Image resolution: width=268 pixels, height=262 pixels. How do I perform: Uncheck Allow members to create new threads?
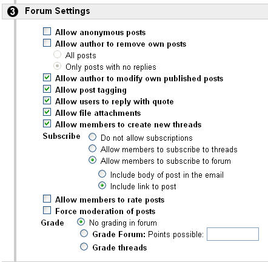point(47,124)
